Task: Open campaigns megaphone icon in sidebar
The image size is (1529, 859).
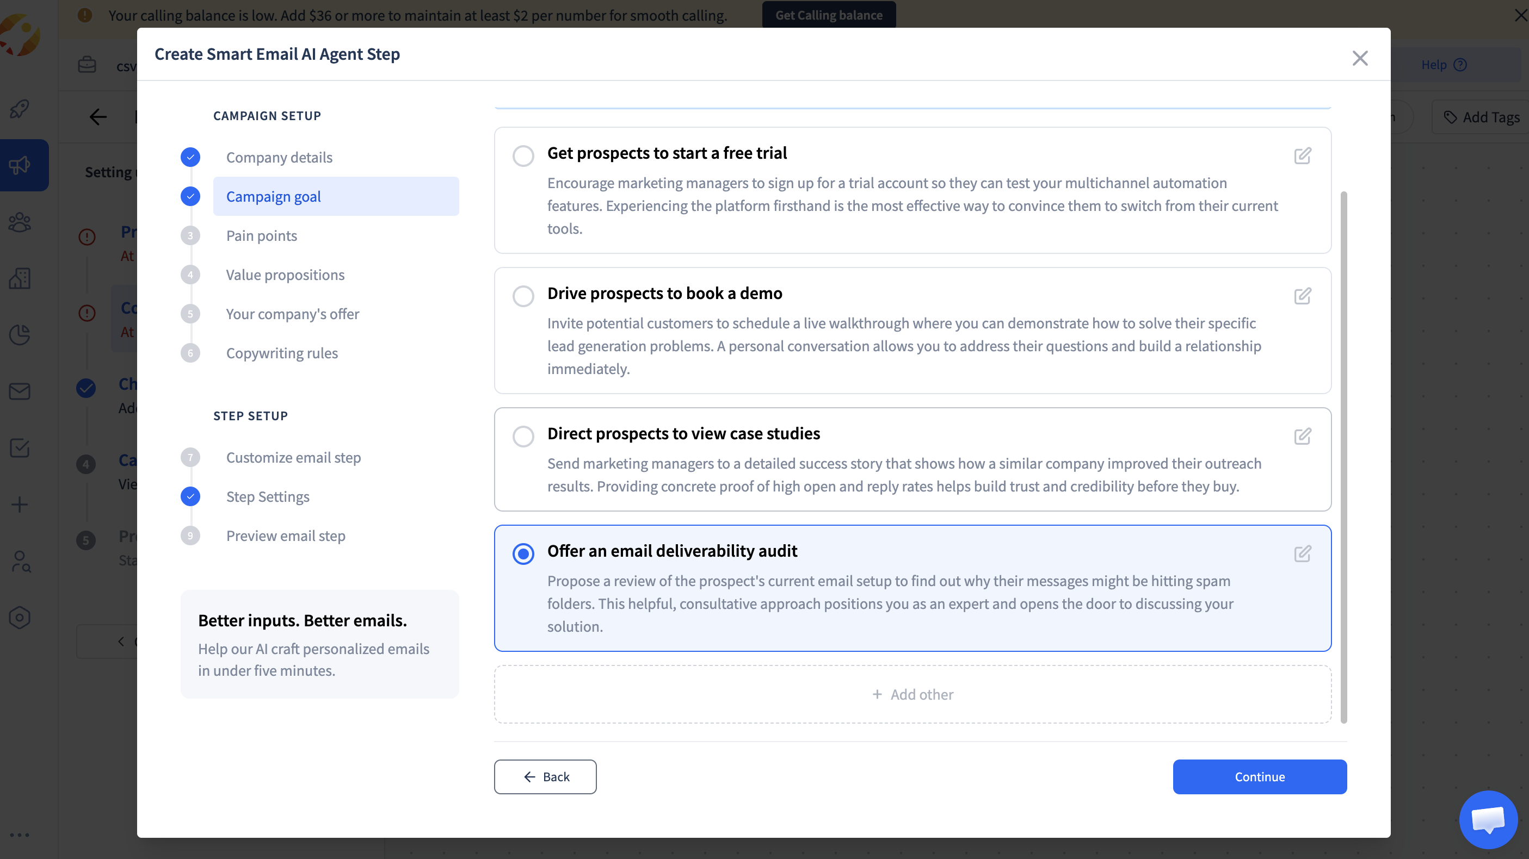Action: click(x=20, y=165)
